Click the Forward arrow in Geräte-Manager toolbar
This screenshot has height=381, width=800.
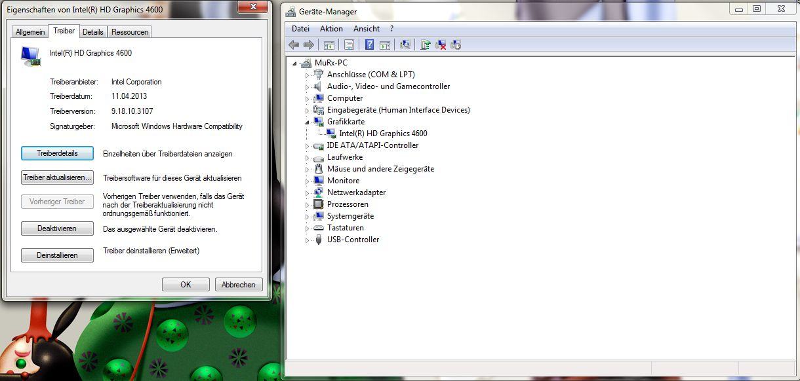pos(309,45)
